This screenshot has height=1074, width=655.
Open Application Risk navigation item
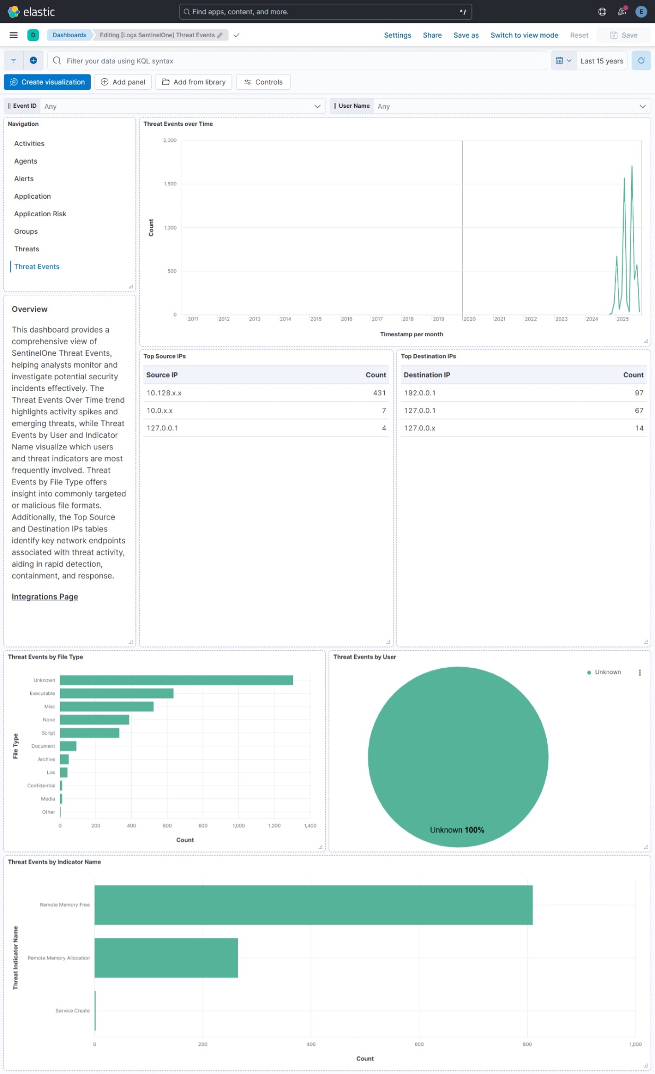point(40,214)
